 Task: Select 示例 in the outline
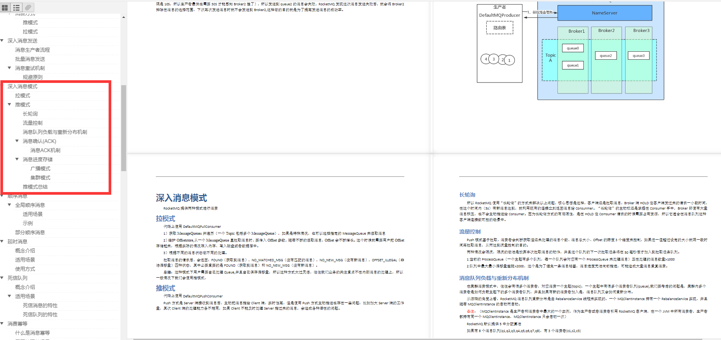click(x=28, y=223)
